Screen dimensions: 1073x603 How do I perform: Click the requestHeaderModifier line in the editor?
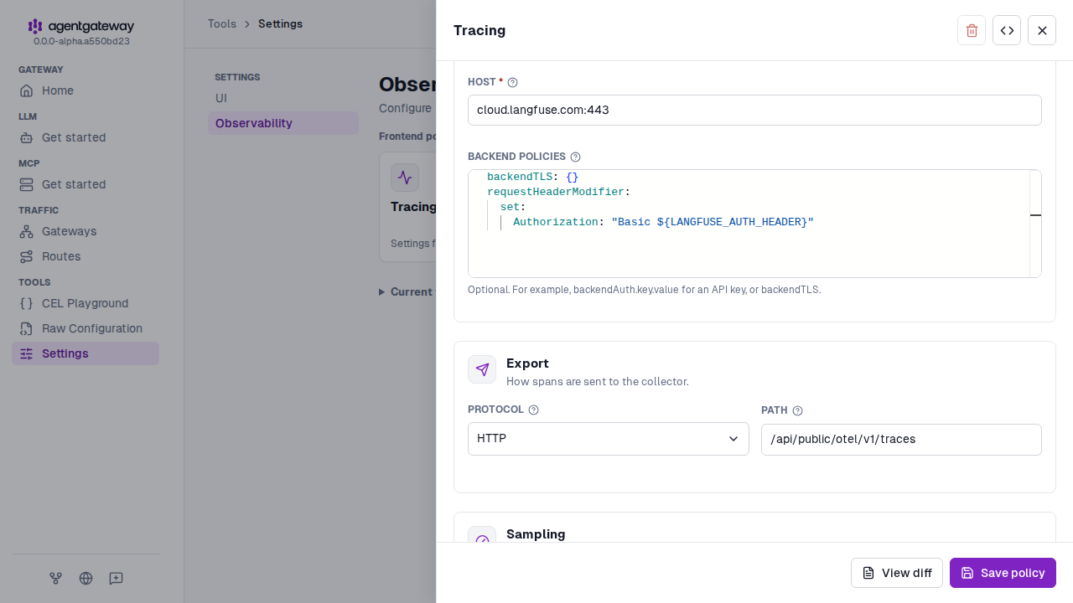558,192
